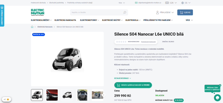Click the delivery date 8.10.2026 badge
The image size is (223, 103).
tap(179, 100)
